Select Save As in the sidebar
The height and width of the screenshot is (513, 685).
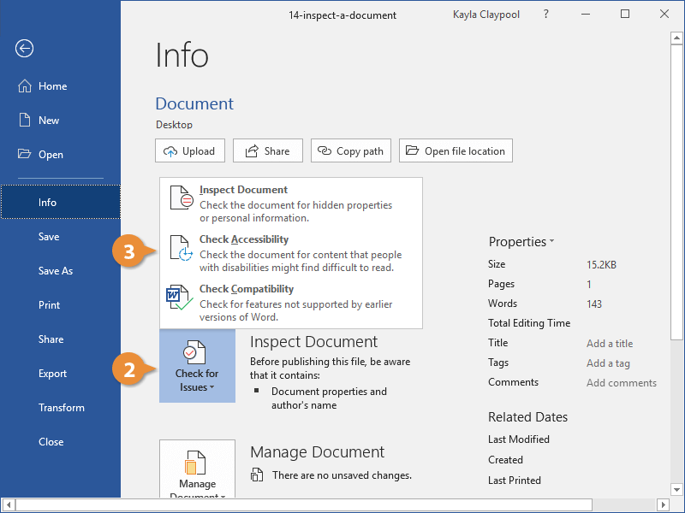click(56, 271)
